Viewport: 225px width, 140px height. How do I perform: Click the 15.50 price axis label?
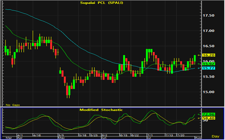point(209,77)
